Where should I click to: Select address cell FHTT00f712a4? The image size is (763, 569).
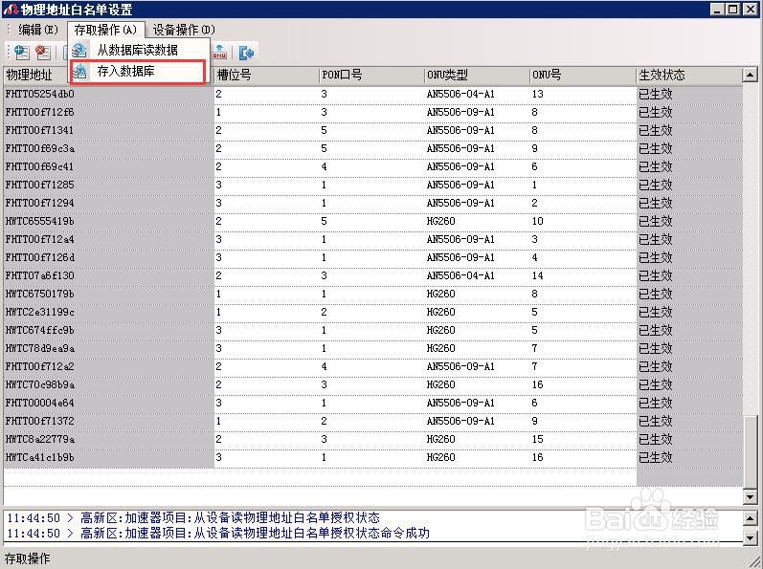pos(109,239)
